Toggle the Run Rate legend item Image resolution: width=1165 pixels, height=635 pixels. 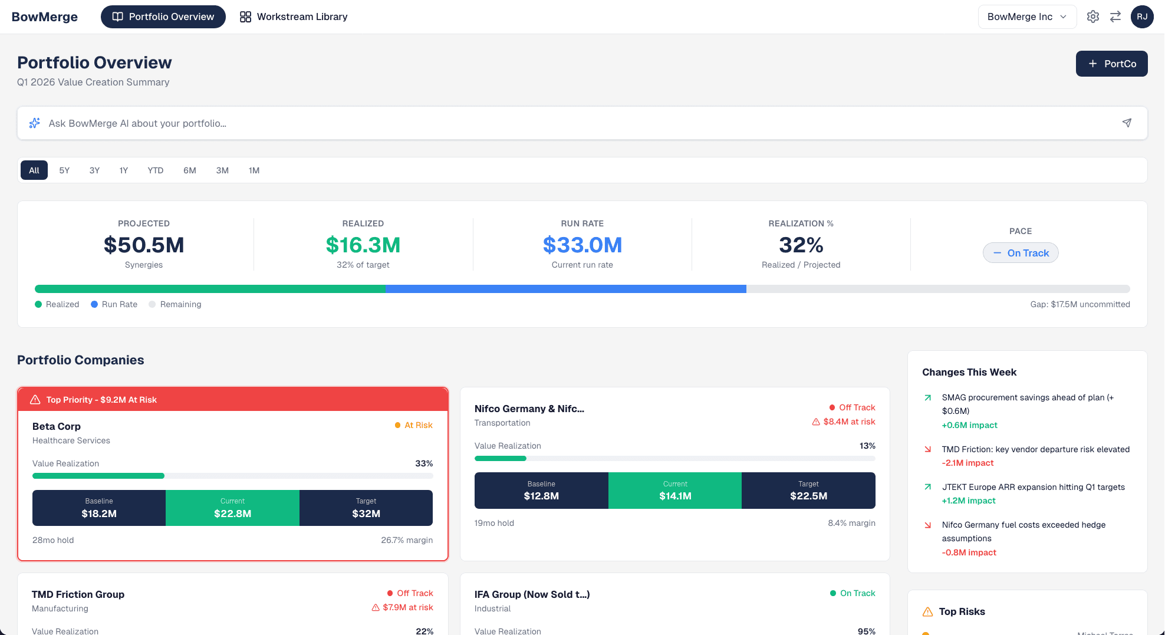point(114,304)
